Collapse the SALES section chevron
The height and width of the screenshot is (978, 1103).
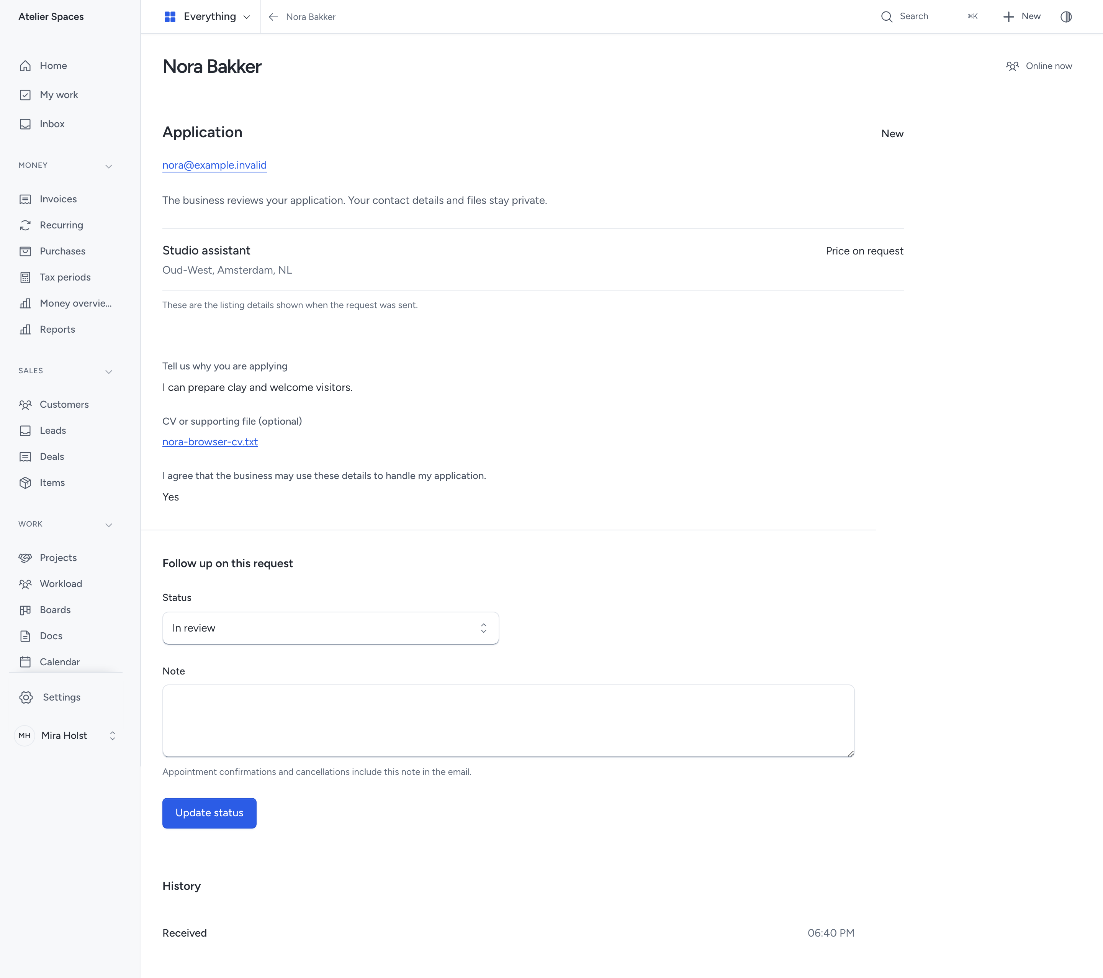click(x=108, y=372)
